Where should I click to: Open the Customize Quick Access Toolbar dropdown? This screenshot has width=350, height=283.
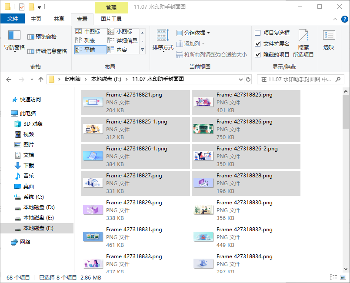(39, 7)
